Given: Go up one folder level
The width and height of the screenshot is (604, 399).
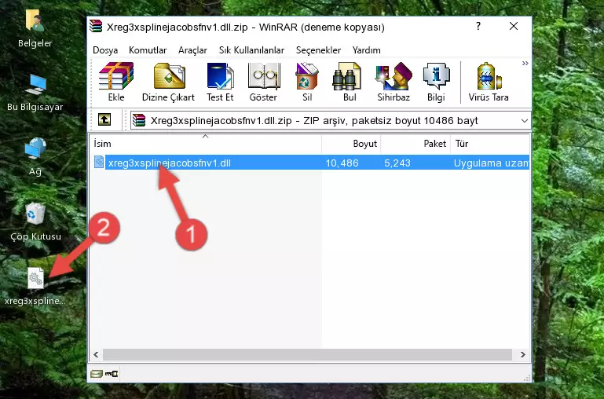Looking at the screenshot, I should click(x=104, y=119).
